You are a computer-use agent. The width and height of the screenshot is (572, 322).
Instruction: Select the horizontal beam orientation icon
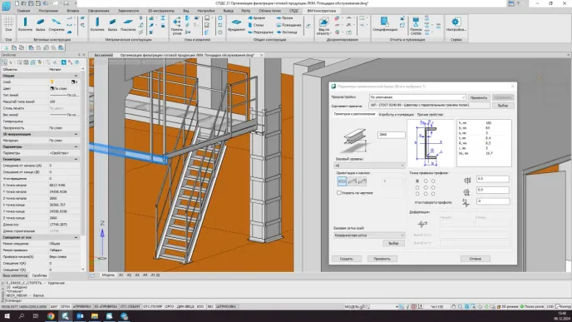point(342,181)
